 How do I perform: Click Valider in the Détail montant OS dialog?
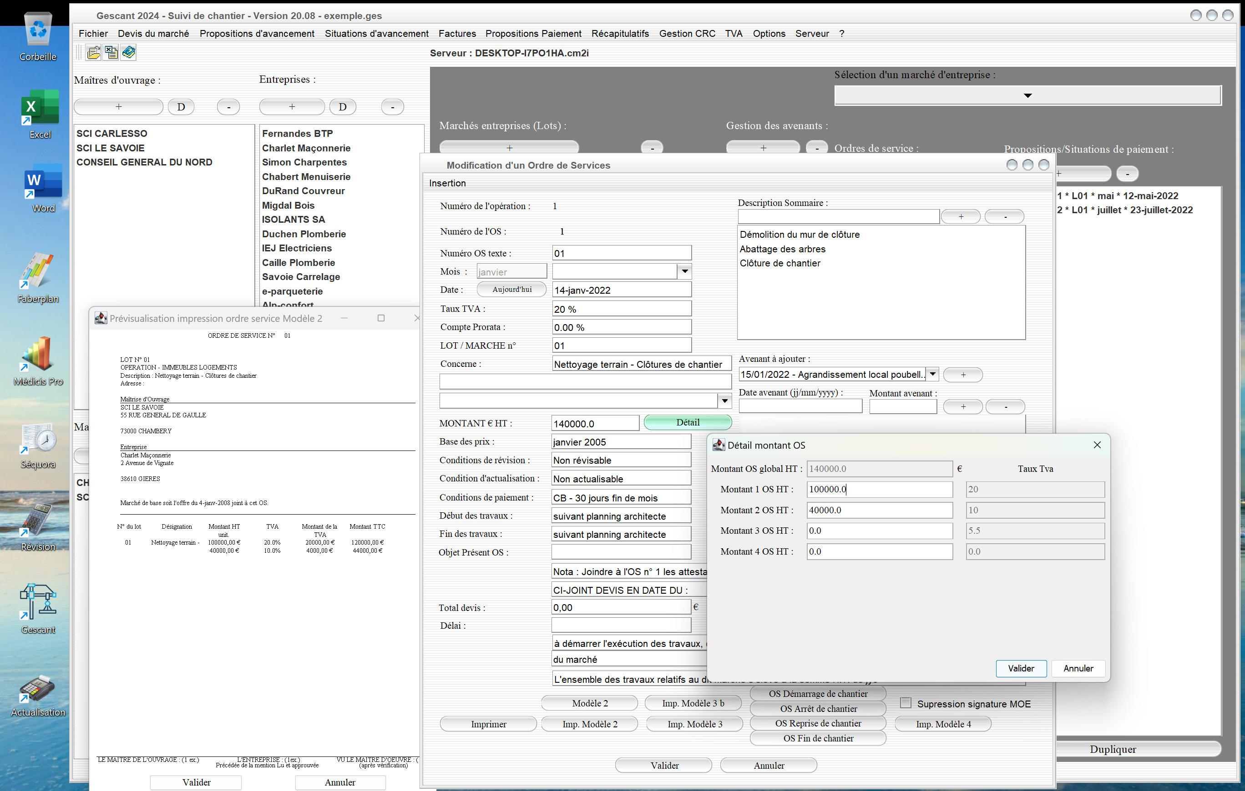tap(1021, 668)
